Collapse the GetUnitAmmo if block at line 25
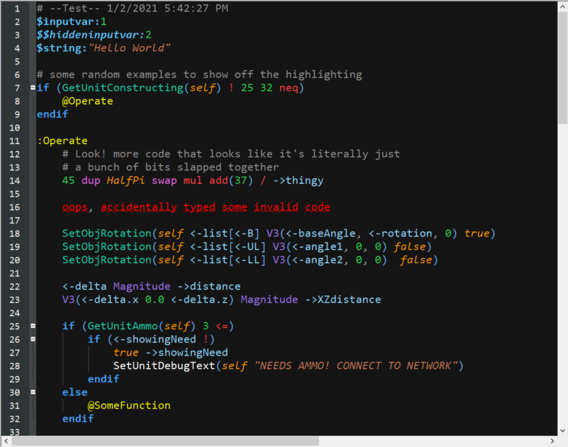Image resolution: width=568 pixels, height=447 pixels. (33, 326)
